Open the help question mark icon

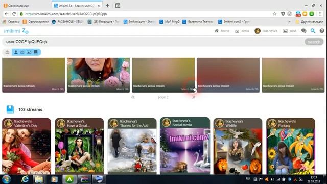click(322, 31)
